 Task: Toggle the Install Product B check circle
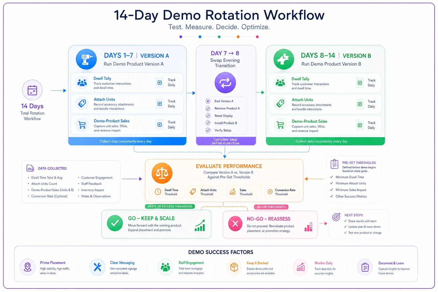click(x=208, y=123)
